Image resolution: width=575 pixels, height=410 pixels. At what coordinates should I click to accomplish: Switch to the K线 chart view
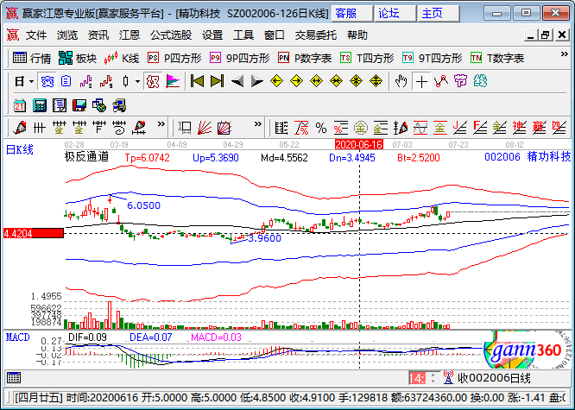pos(122,59)
